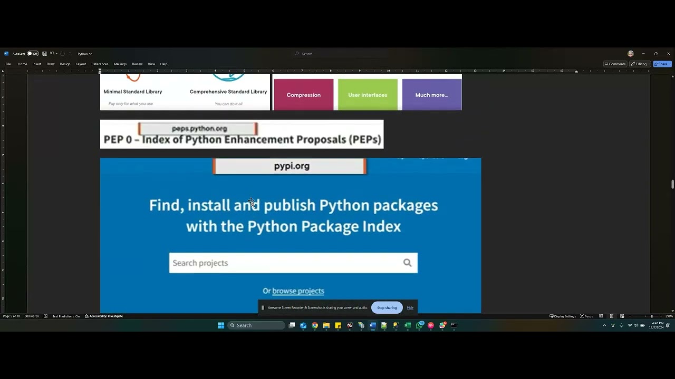Click the zoom out minus button
This screenshot has height=379, width=675.
pyautogui.click(x=630, y=316)
